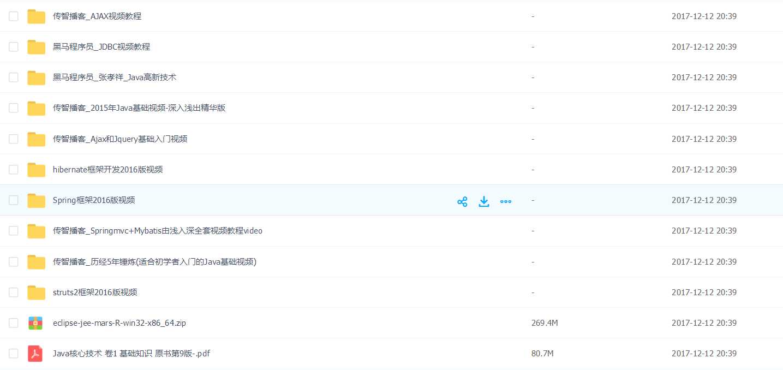This screenshot has width=783, height=370.
Task: Open folder 传智播客_AJAX视频教程
Action: click(x=97, y=16)
